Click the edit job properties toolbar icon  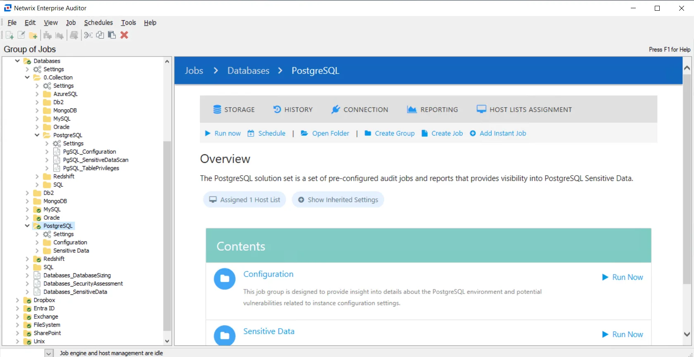point(21,35)
